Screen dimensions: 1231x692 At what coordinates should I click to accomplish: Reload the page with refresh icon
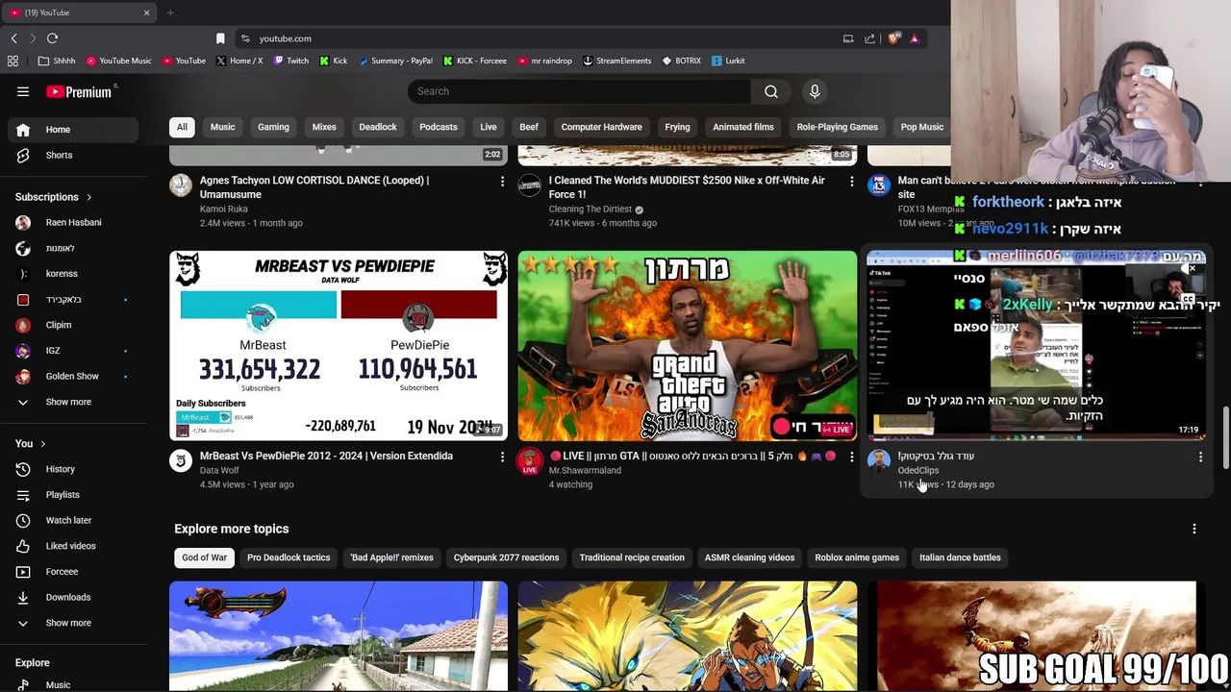tap(52, 38)
